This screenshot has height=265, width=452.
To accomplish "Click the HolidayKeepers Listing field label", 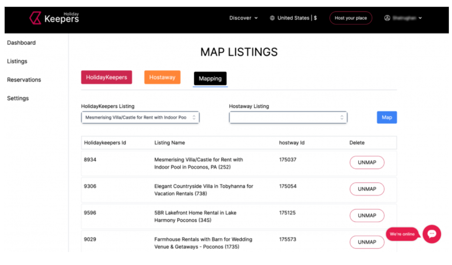I will (x=108, y=106).
